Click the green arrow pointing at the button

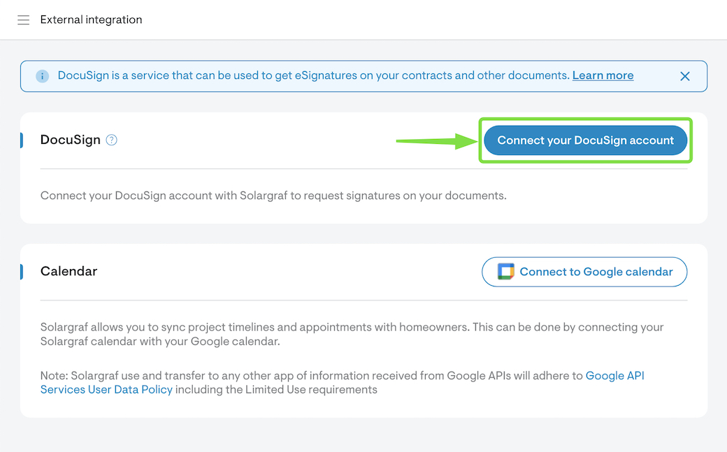(437, 140)
